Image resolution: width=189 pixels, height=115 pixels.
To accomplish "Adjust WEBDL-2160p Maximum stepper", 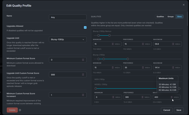I will click(172, 97).
